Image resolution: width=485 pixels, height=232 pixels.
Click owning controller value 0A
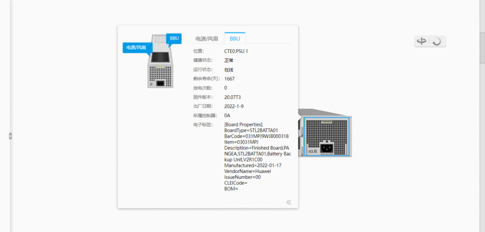click(227, 116)
